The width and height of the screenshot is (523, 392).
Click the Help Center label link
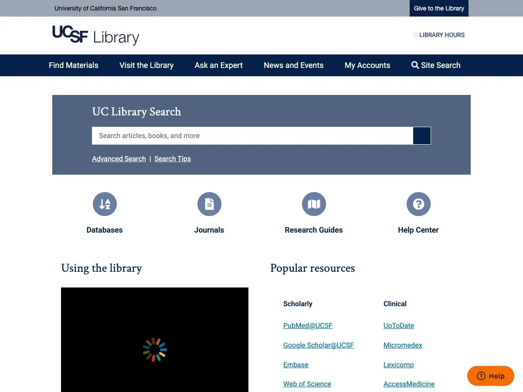[x=418, y=230]
